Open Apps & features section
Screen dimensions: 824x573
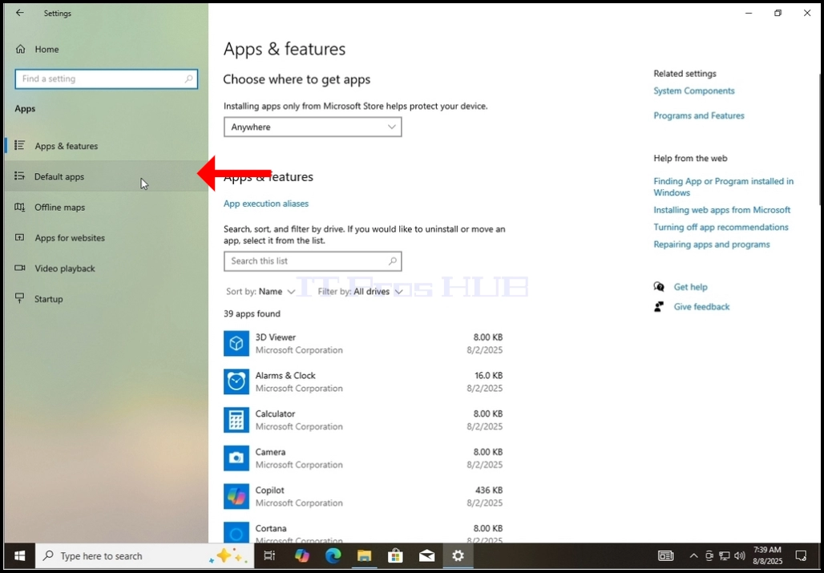(x=104, y=146)
